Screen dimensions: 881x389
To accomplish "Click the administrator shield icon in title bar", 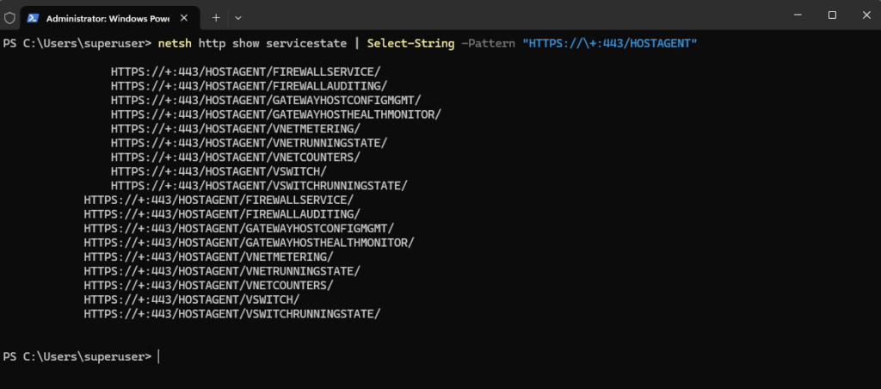I will (x=9, y=17).
